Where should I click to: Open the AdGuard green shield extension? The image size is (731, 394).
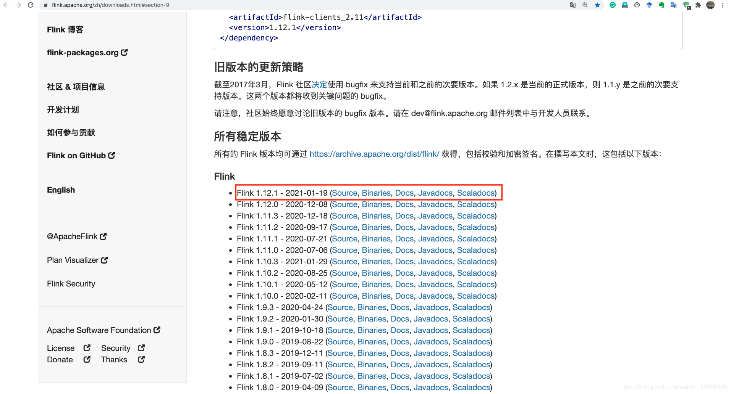(686, 5)
